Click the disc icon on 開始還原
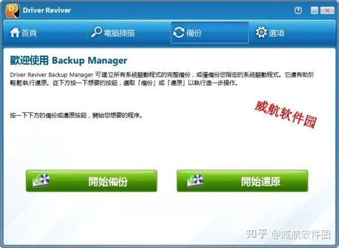The image size is (339, 248). coord(194,180)
